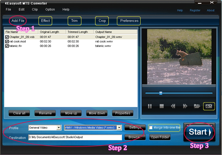Open the Option menu
The width and height of the screenshot is (222, 155).
50,10
